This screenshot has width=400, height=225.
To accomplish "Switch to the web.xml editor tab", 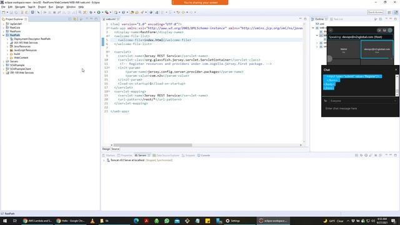I will [111, 19].
